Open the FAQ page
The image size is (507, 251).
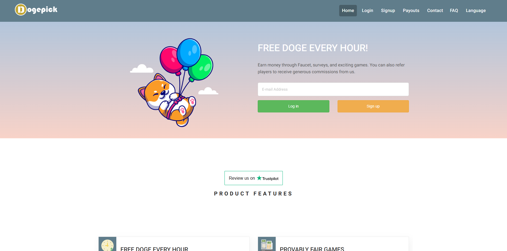[x=454, y=11]
